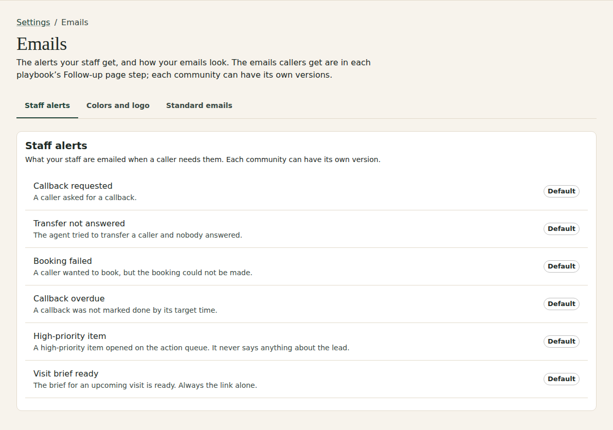Image resolution: width=613 pixels, height=430 pixels.
Task: Open the Callback overdue alert row
Action: 306,304
